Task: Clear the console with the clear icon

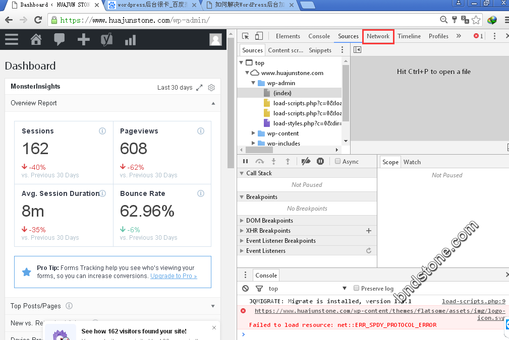Action: (x=245, y=288)
